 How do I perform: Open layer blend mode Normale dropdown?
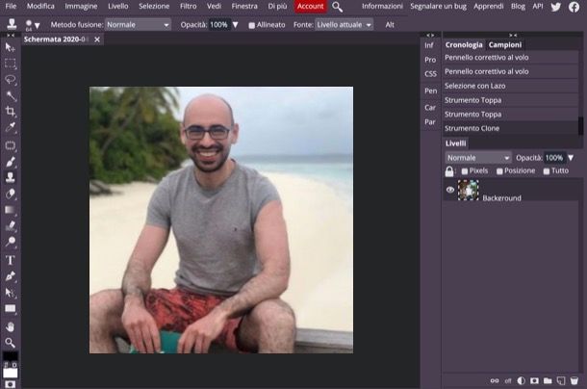pos(478,158)
